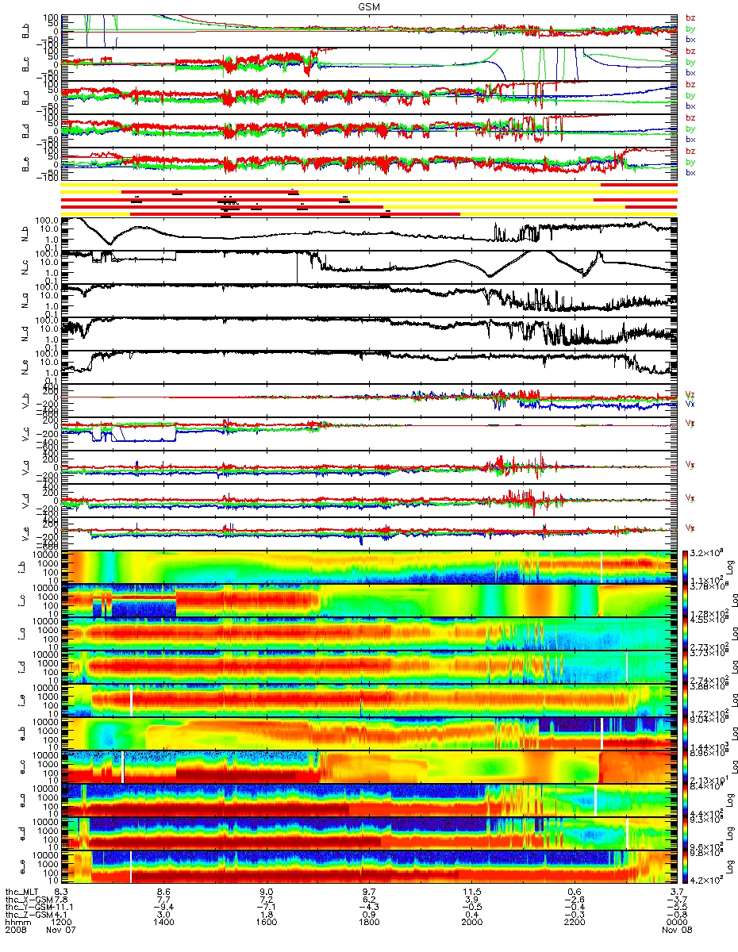This screenshot has width=738, height=952.
Task: Click red segment ending the top status bar
Action: point(639,185)
